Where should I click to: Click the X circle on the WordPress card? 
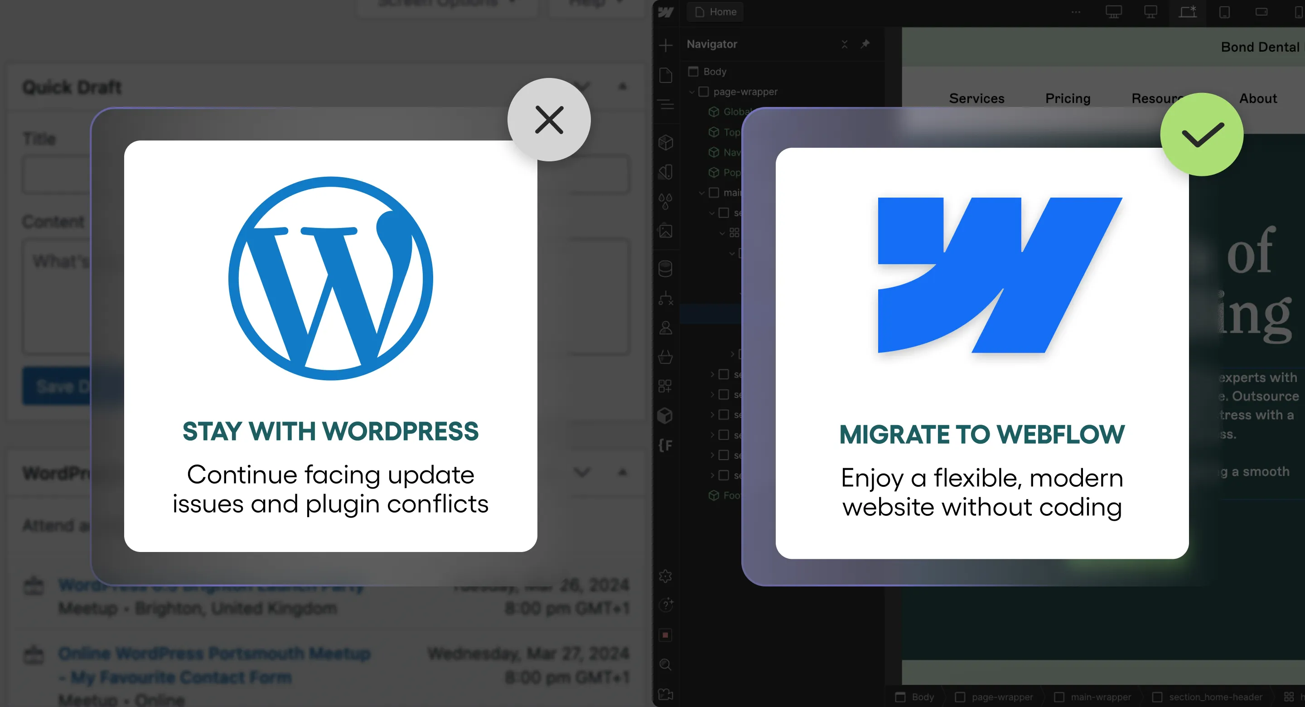pos(549,120)
